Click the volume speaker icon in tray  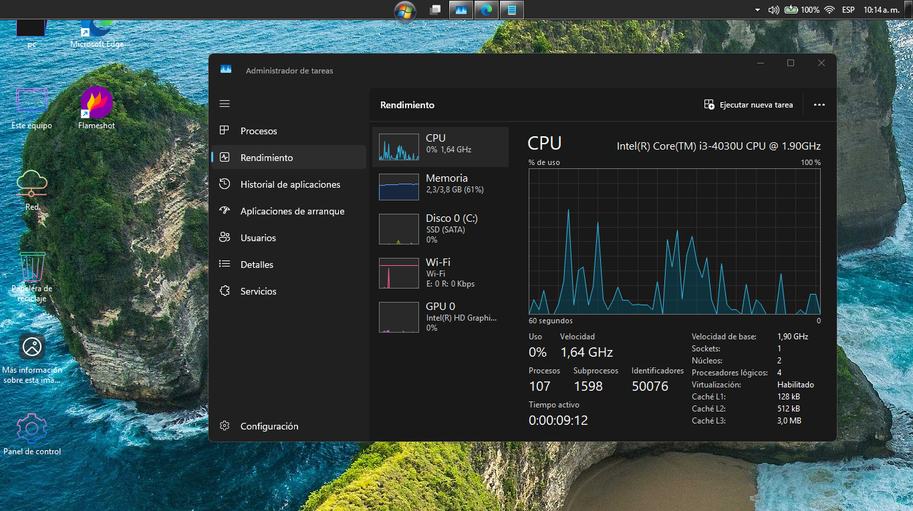coord(773,10)
